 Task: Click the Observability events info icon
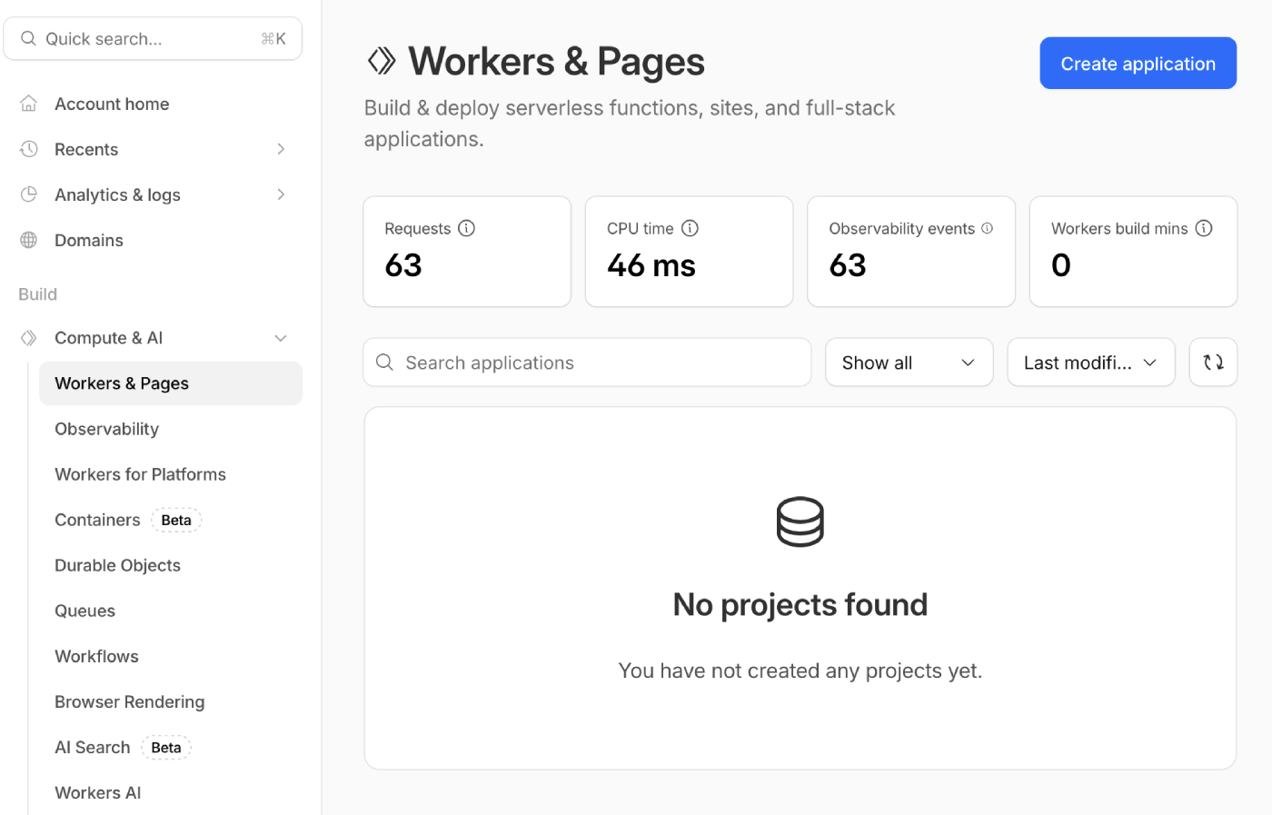click(987, 228)
